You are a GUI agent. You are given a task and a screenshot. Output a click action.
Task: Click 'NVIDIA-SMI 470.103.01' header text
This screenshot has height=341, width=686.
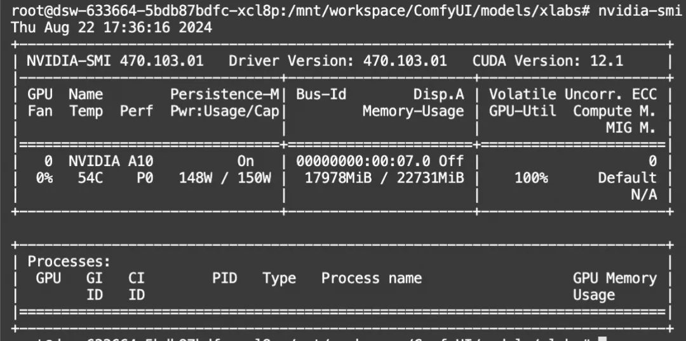[115, 61]
